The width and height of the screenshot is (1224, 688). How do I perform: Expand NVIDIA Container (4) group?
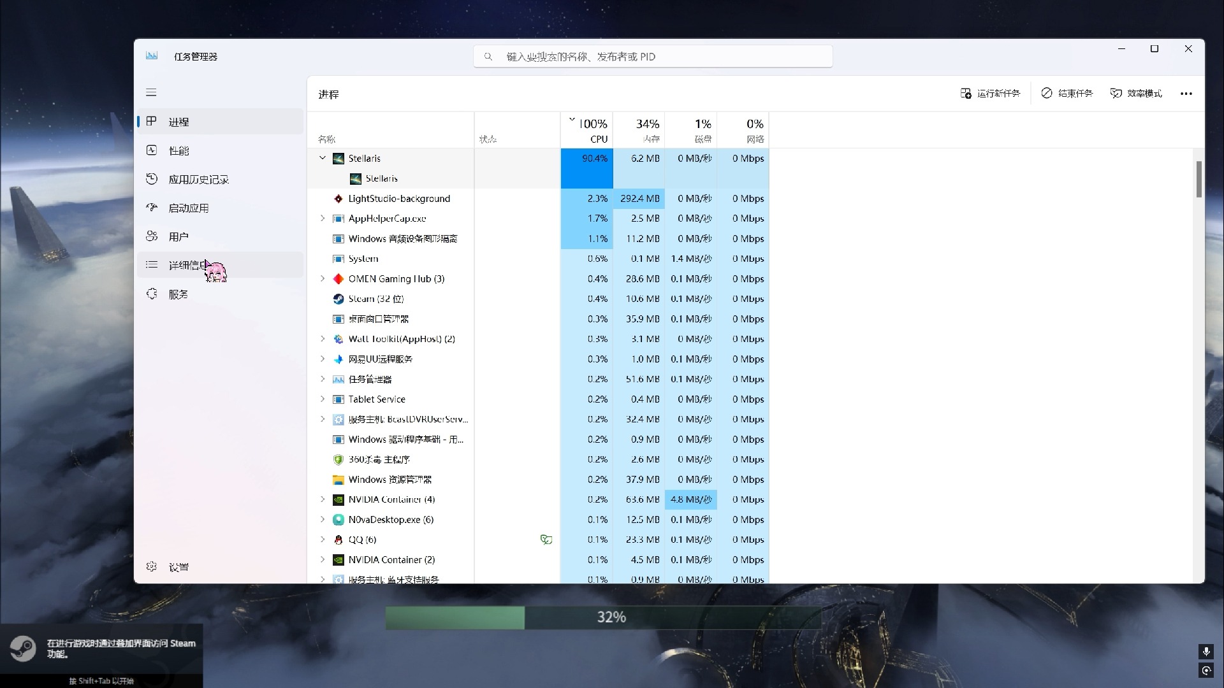tap(323, 499)
